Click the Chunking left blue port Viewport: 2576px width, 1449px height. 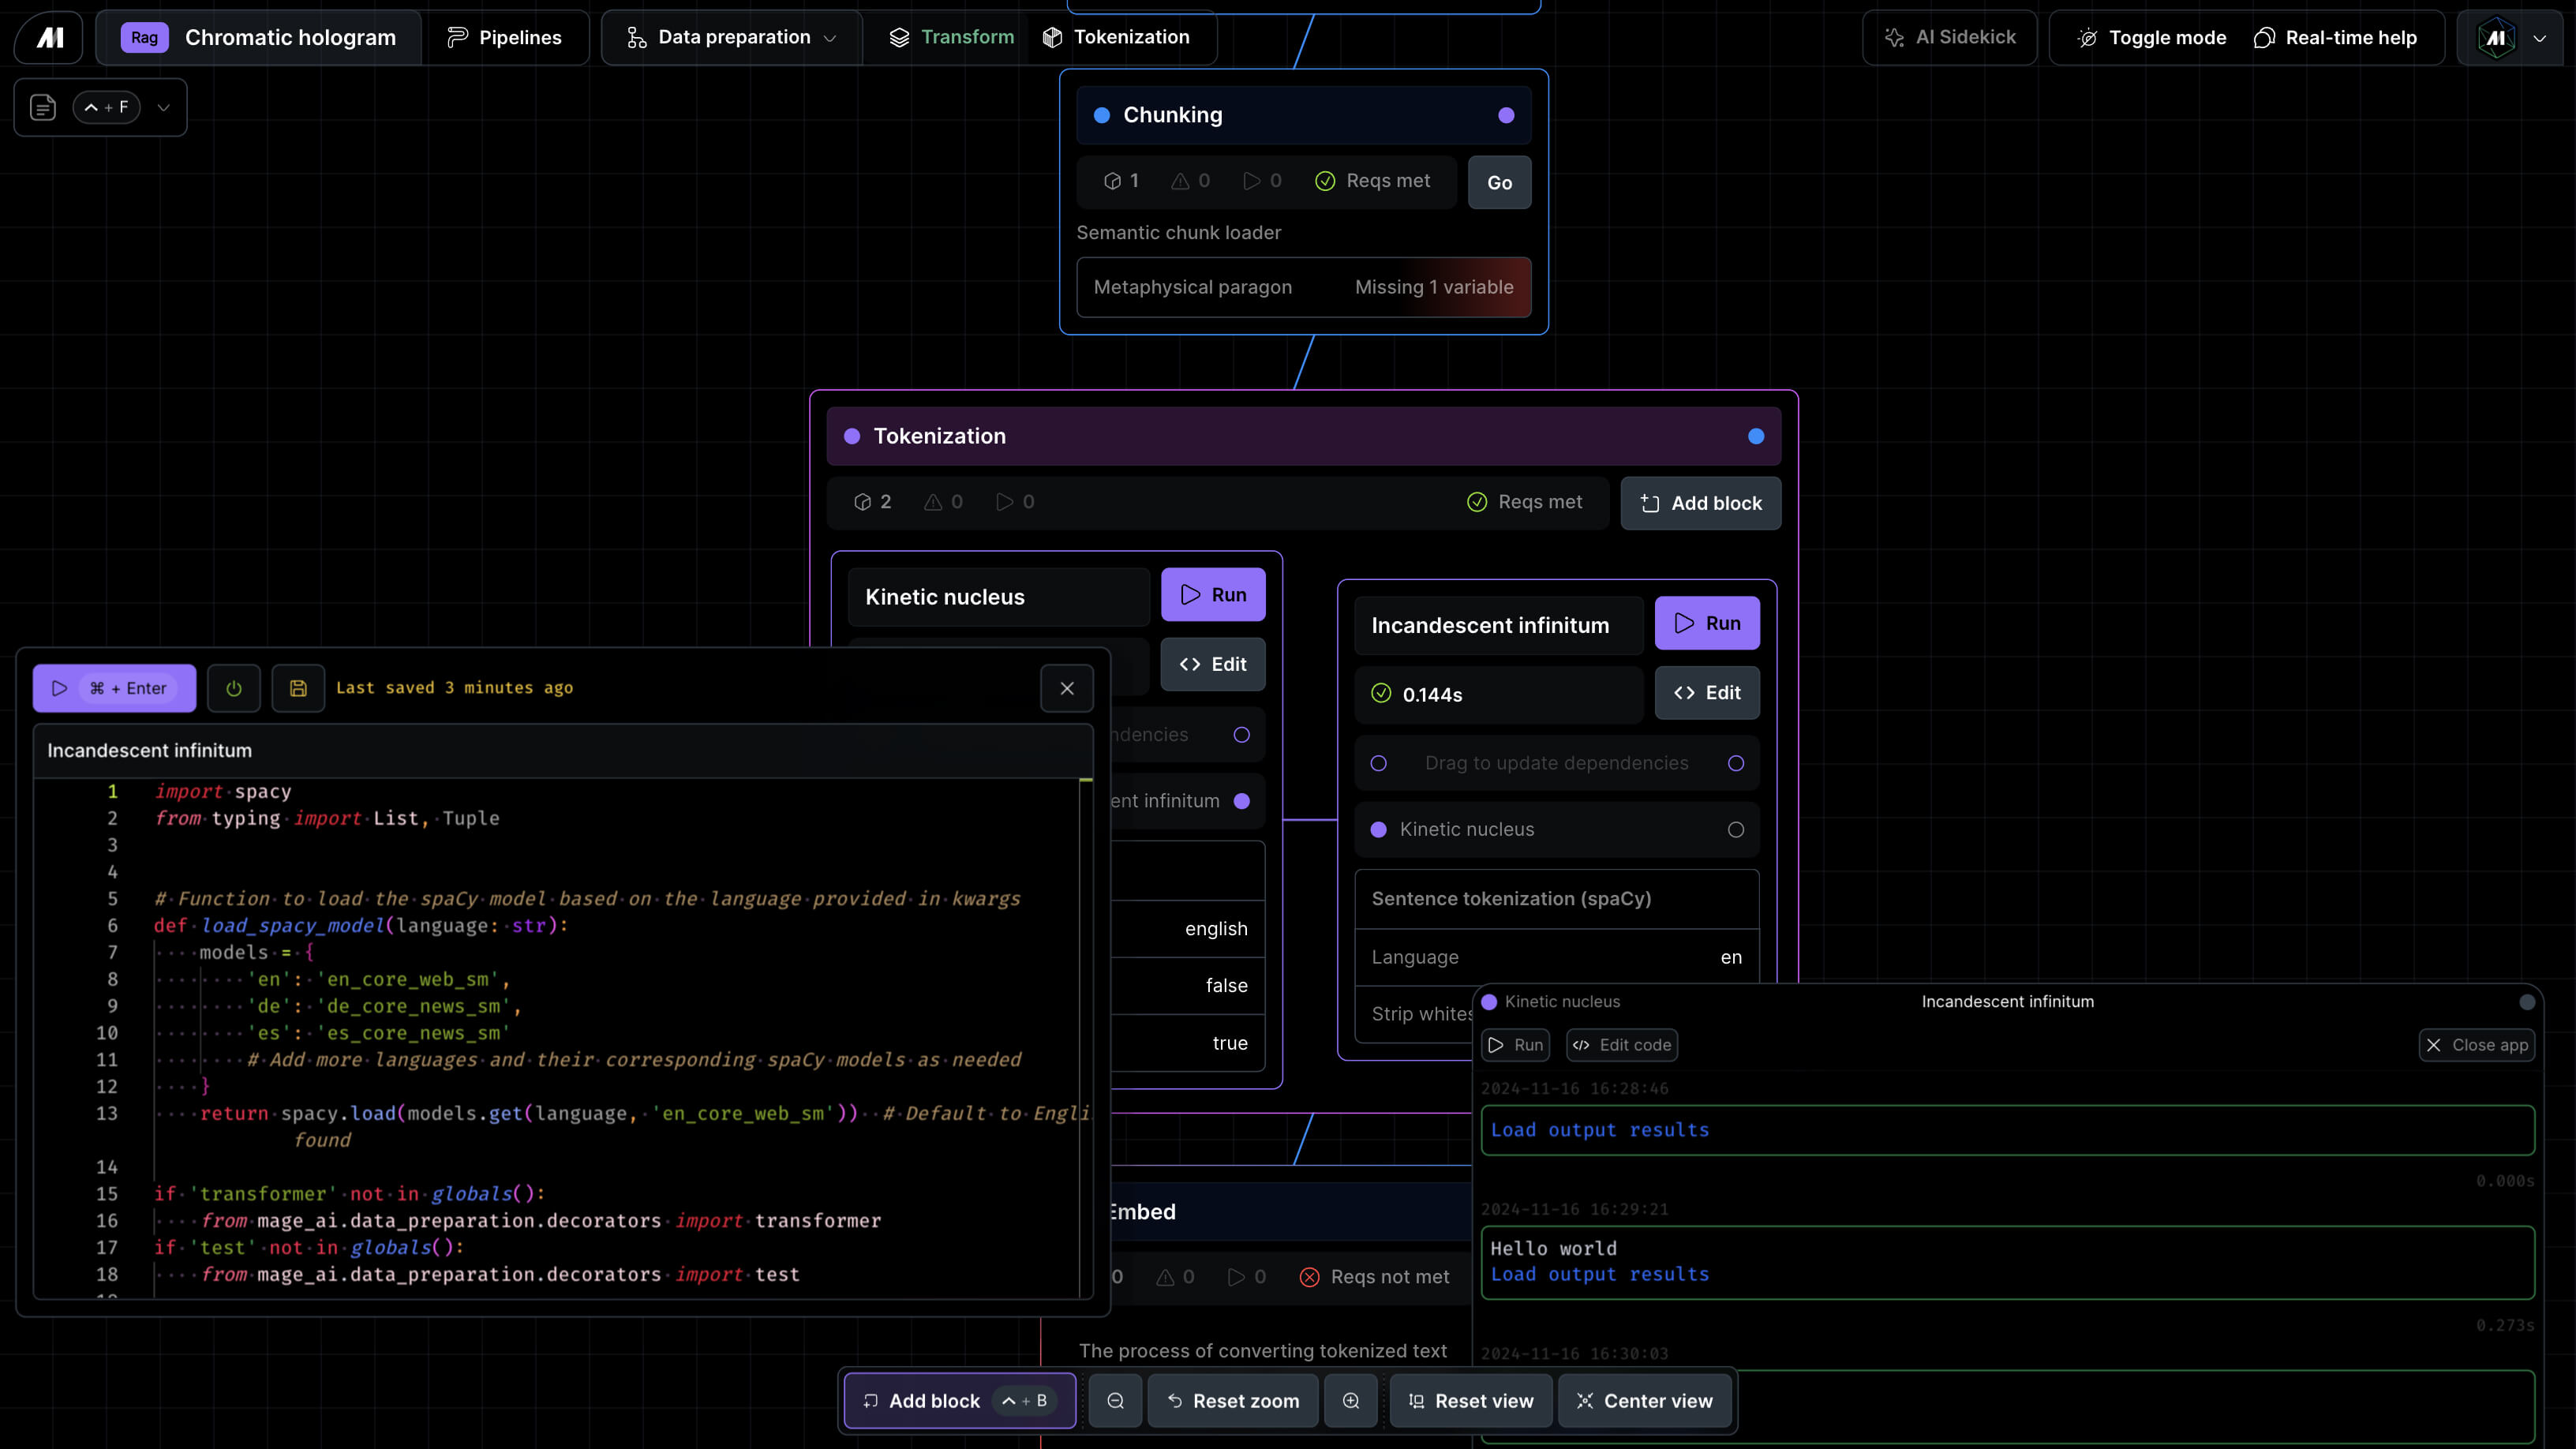pyautogui.click(x=1102, y=115)
